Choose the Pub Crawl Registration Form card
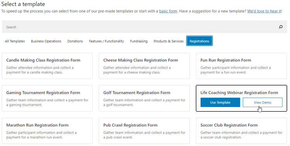The width and height of the screenshot is (290, 146). (144, 131)
